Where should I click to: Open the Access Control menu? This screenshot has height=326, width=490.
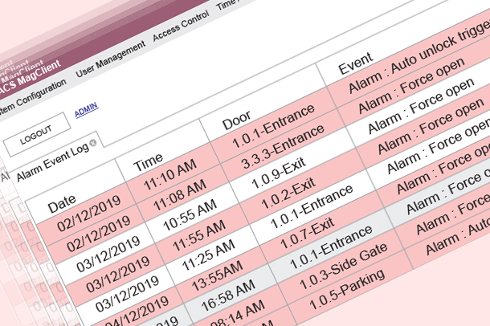pyautogui.click(x=181, y=26)
